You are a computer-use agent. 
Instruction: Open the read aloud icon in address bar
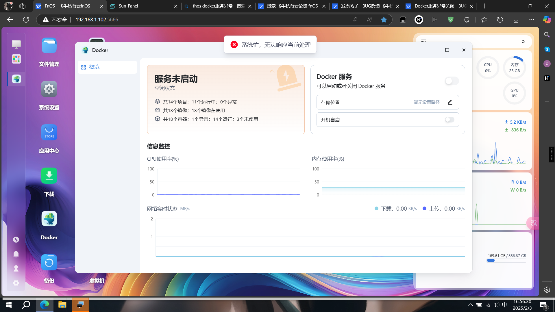(x=369, y=20)
